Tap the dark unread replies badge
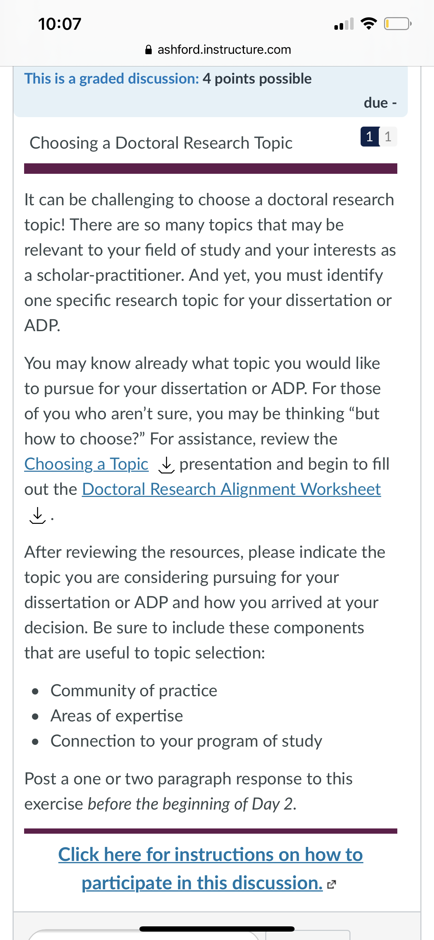Viewport: 434px width, 940px height. 370,137
